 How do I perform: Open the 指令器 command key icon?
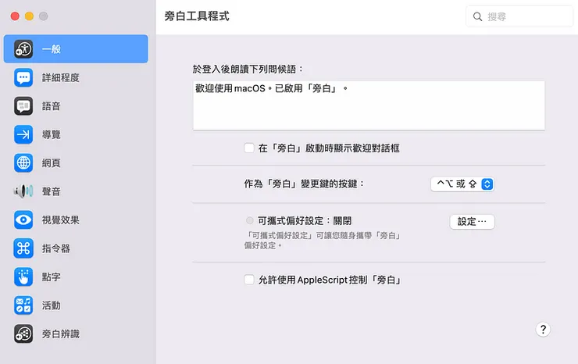pyautogui.click(x=23, y=248)
